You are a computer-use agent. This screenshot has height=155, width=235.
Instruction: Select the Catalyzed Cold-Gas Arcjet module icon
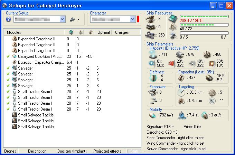click(x=15, y=56)
